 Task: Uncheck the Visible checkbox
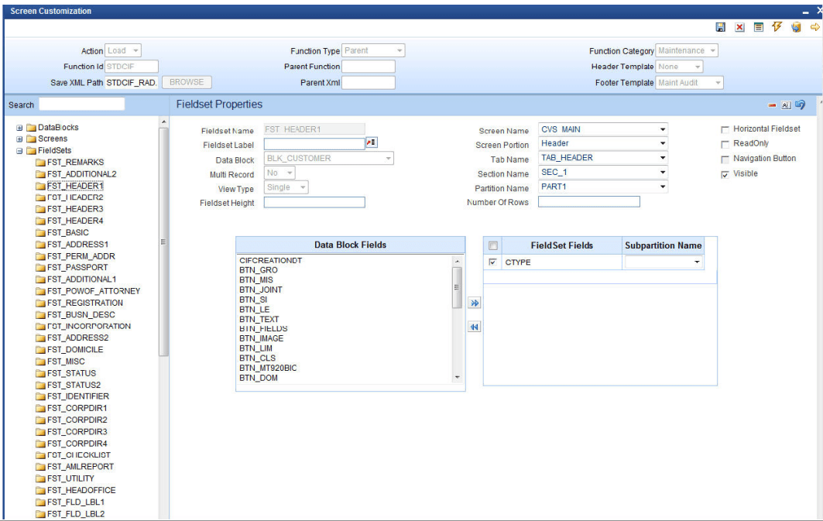click(725, 175)
